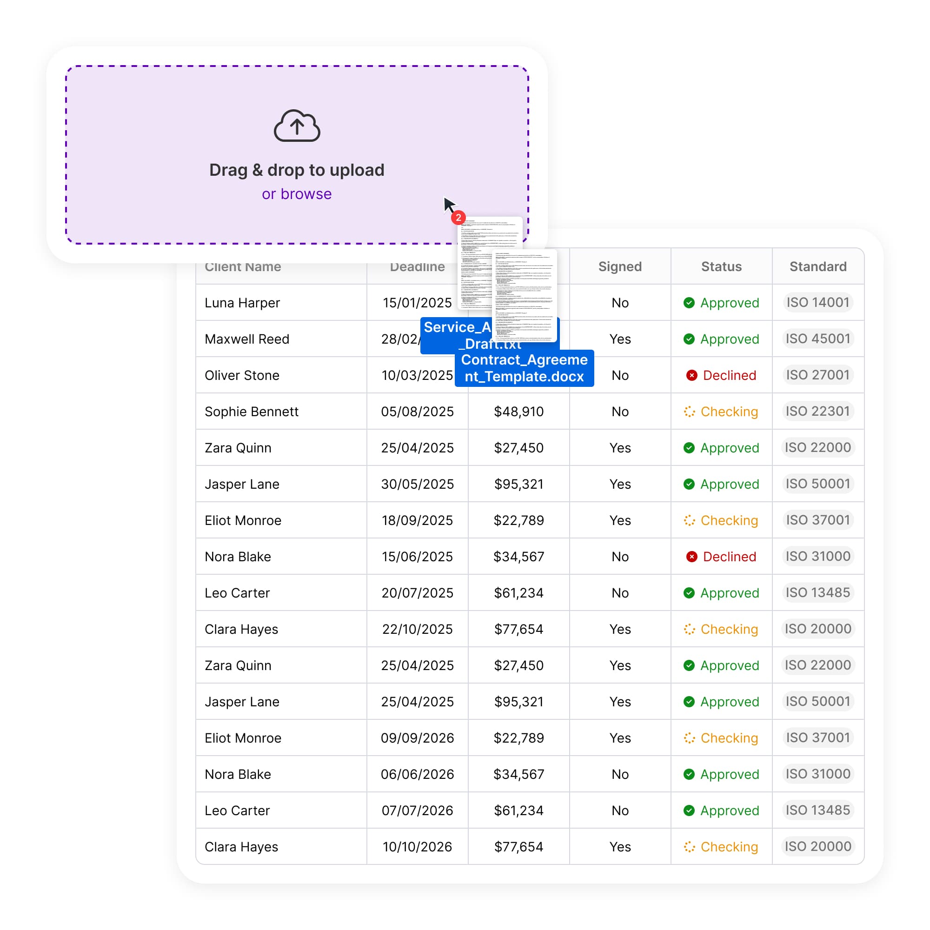
Task: Click the Signed column header
Action: click(620, 266)
